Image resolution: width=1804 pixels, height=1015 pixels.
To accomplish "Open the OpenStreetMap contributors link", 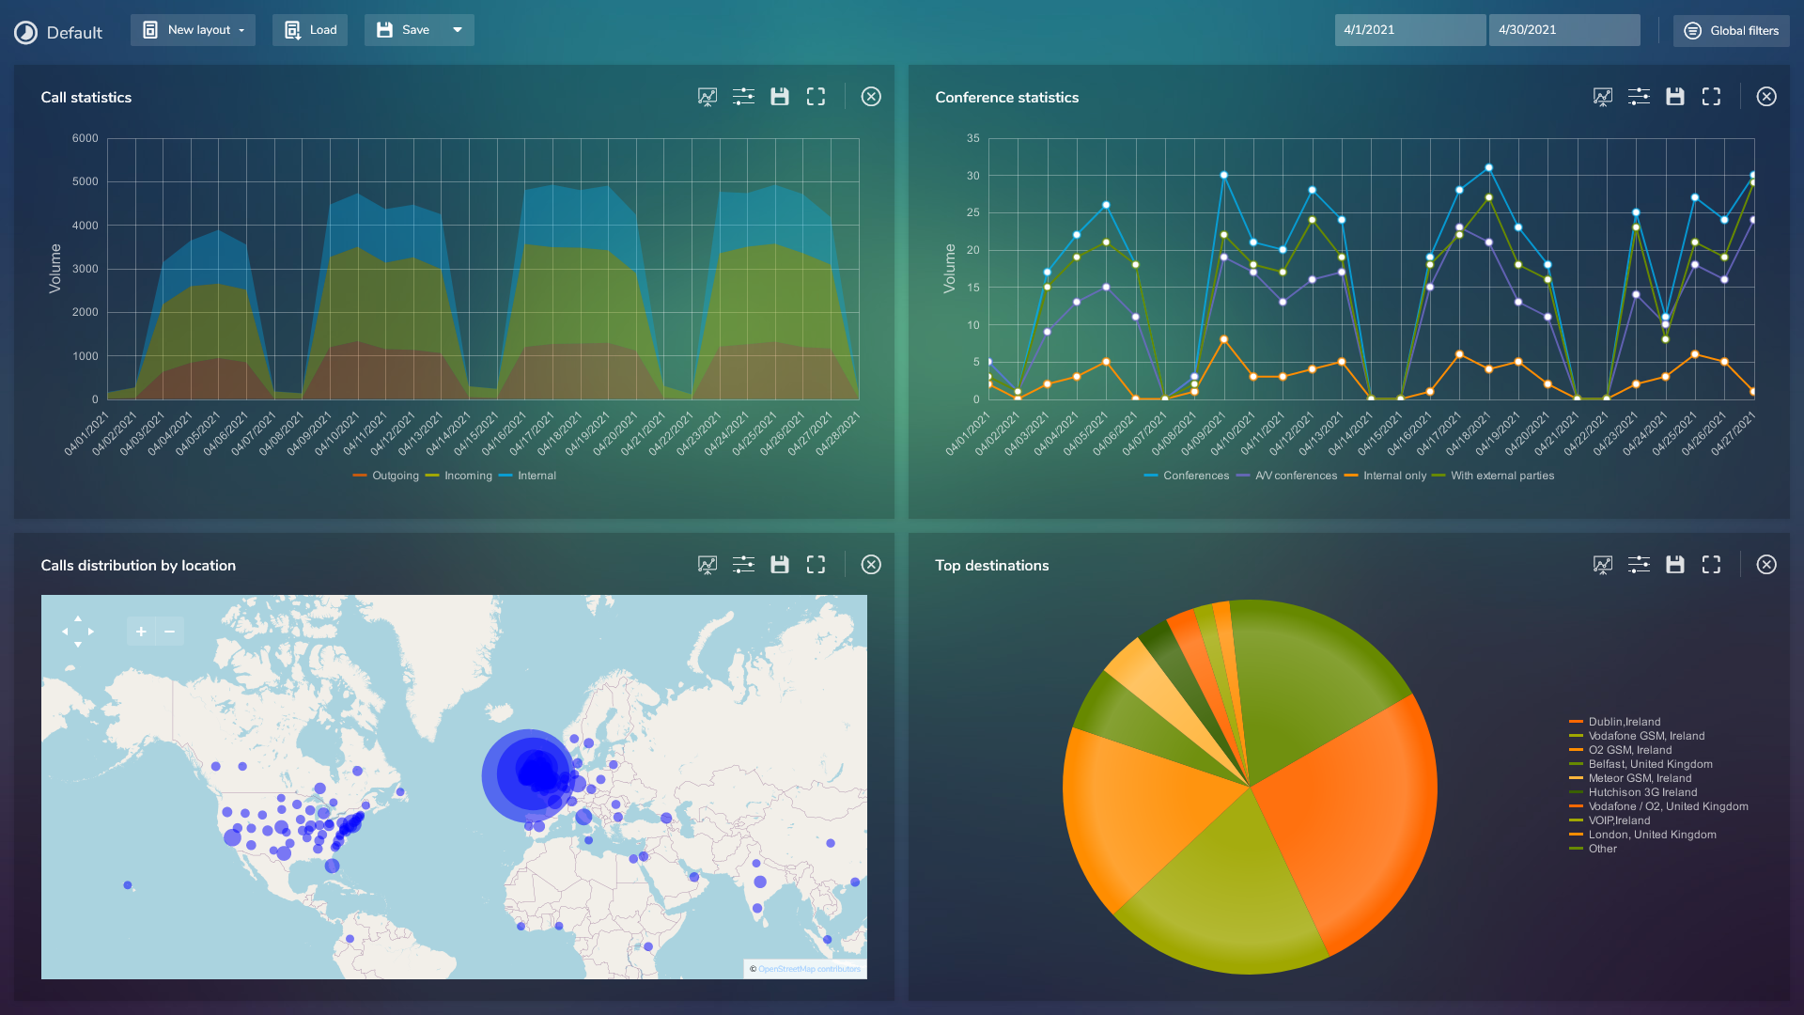I will point(809,969).
